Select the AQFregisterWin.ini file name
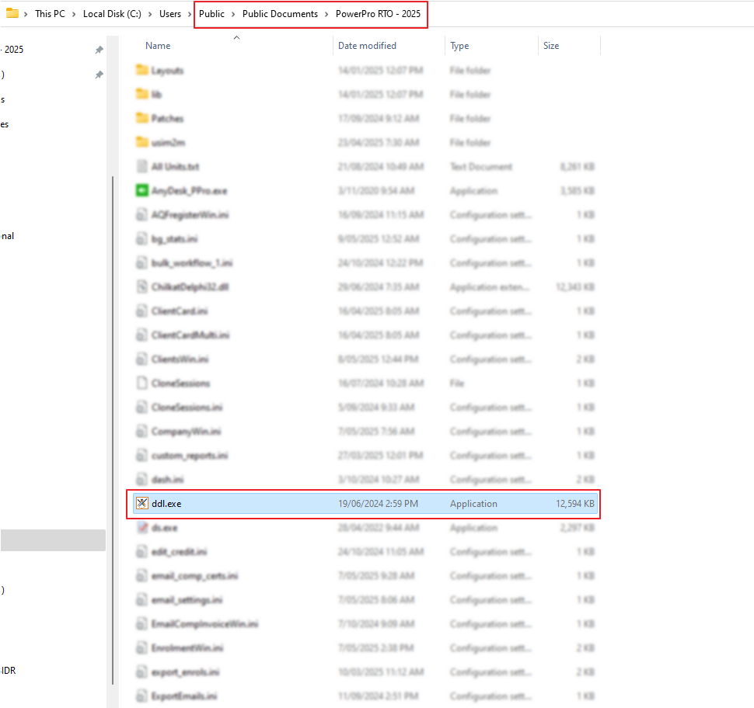Viewport: 754px width, 708px height. click(x=190, y=215)
